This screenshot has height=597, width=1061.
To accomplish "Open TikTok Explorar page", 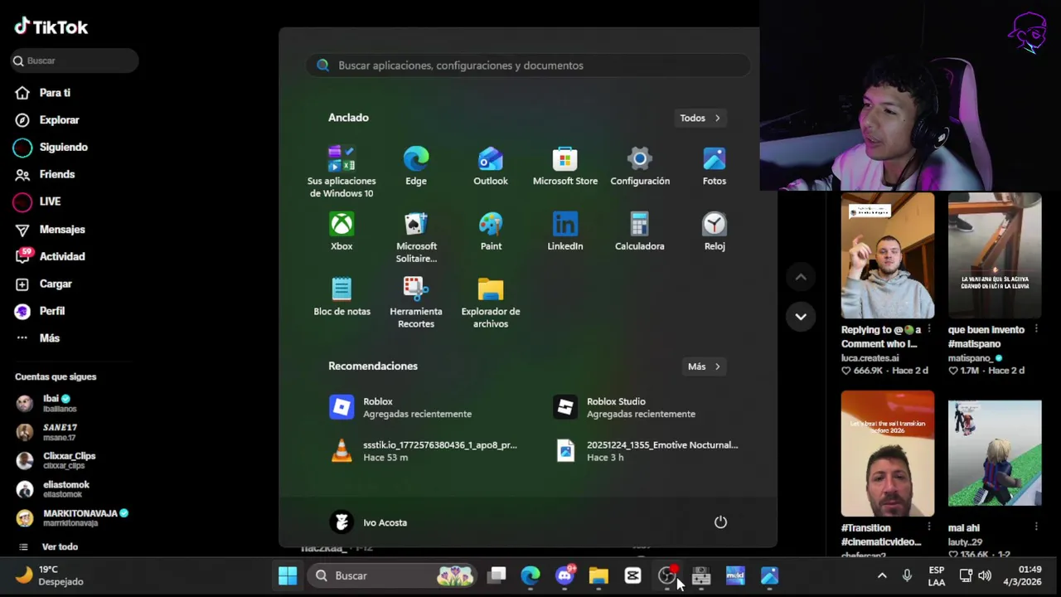I will (x=47, y=120).
